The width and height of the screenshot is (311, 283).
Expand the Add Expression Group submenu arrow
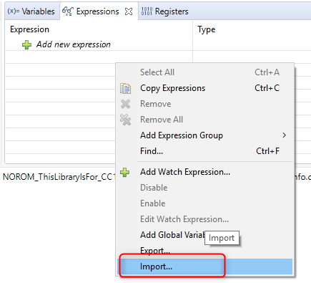(284, 135)
